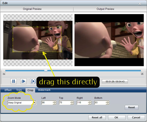Switch to the Effect tab
This screenshot has height=122, width=147.
[x=8, y=90]
